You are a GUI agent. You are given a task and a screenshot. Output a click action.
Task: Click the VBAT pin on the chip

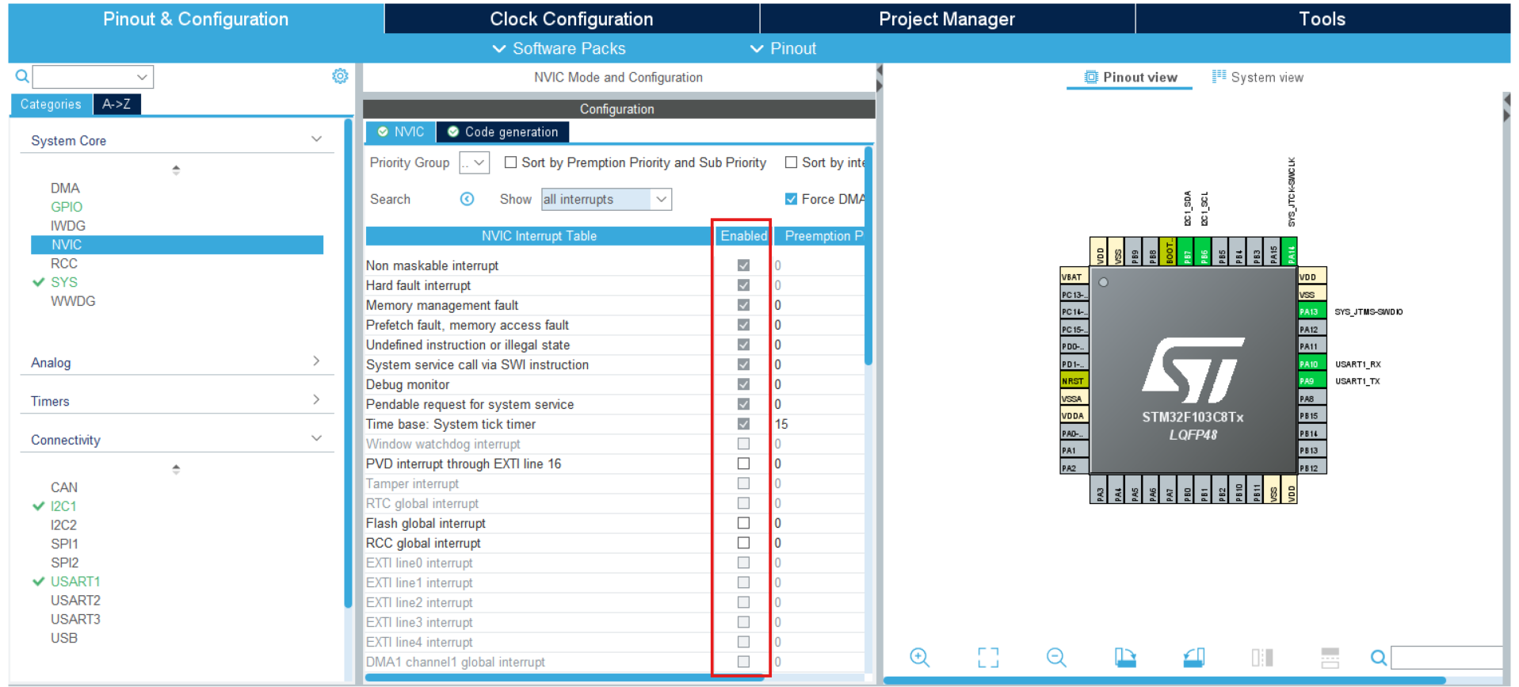point(1074,277)
